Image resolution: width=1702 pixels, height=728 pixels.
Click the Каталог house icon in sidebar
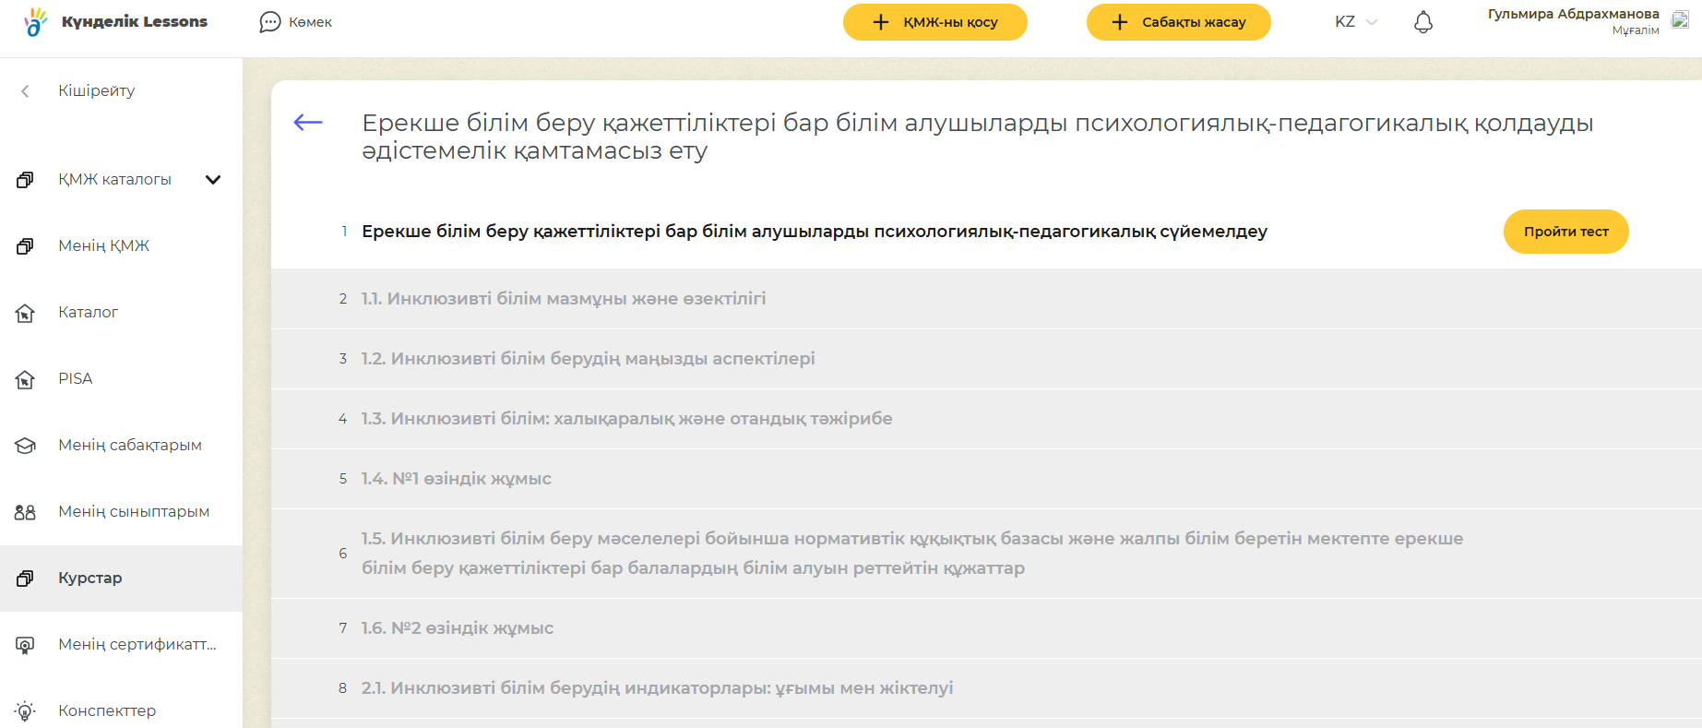[x=25, y=313]
